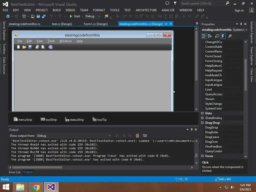The image size is (256, 192).
Task: Switch to the text.cs [Design] tab
Action: 62,24
